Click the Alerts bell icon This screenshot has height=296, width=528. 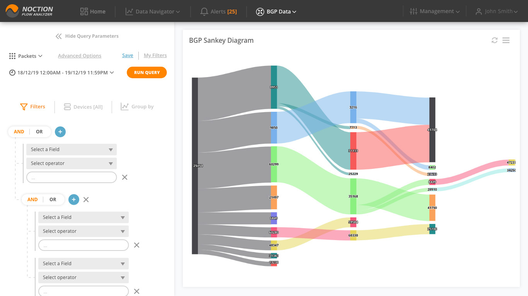coord(204,12)
